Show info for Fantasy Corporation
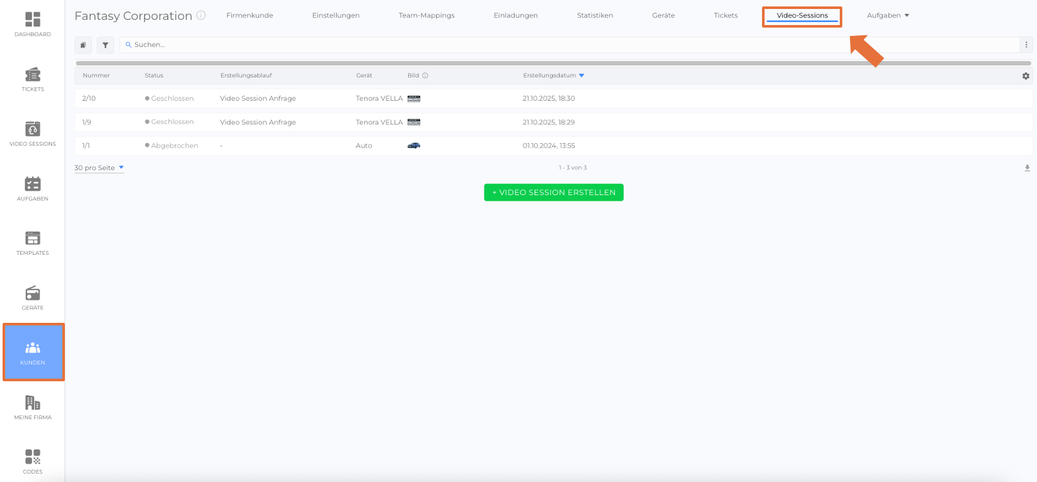 point(201,15)
